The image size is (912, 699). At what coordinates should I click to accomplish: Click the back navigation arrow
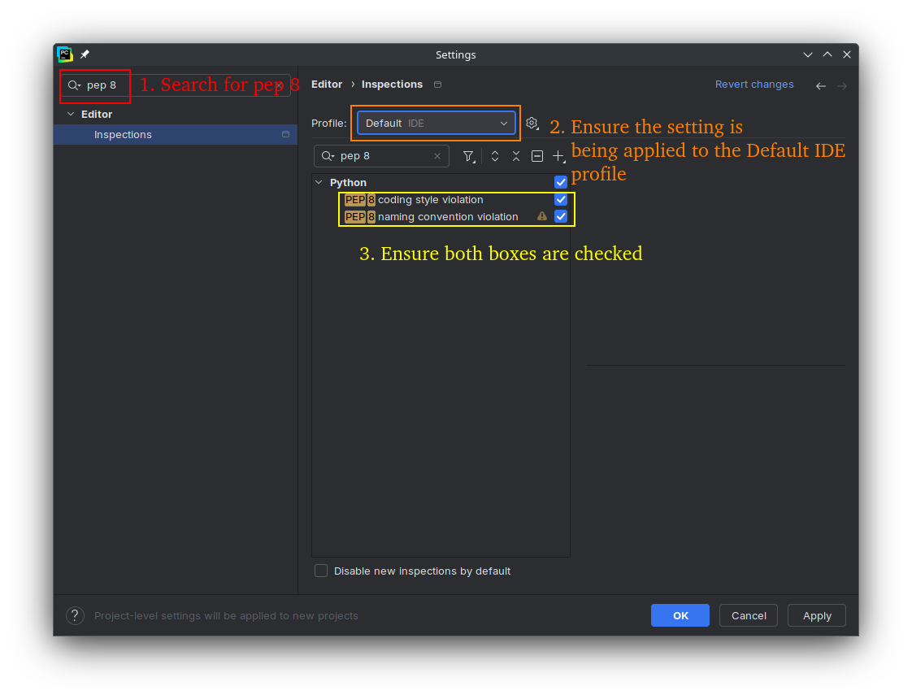pos(821,85)
